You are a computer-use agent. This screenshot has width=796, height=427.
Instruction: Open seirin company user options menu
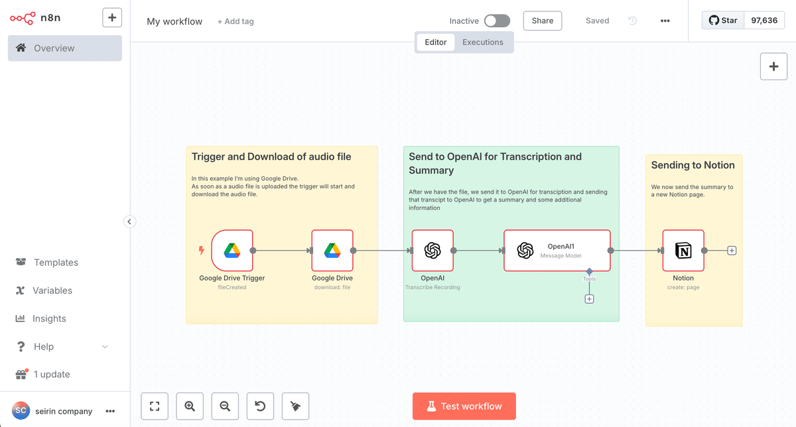point(110,411)
